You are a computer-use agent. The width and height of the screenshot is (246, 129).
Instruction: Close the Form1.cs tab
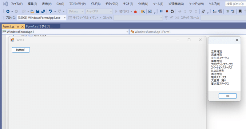coord(22,27)
